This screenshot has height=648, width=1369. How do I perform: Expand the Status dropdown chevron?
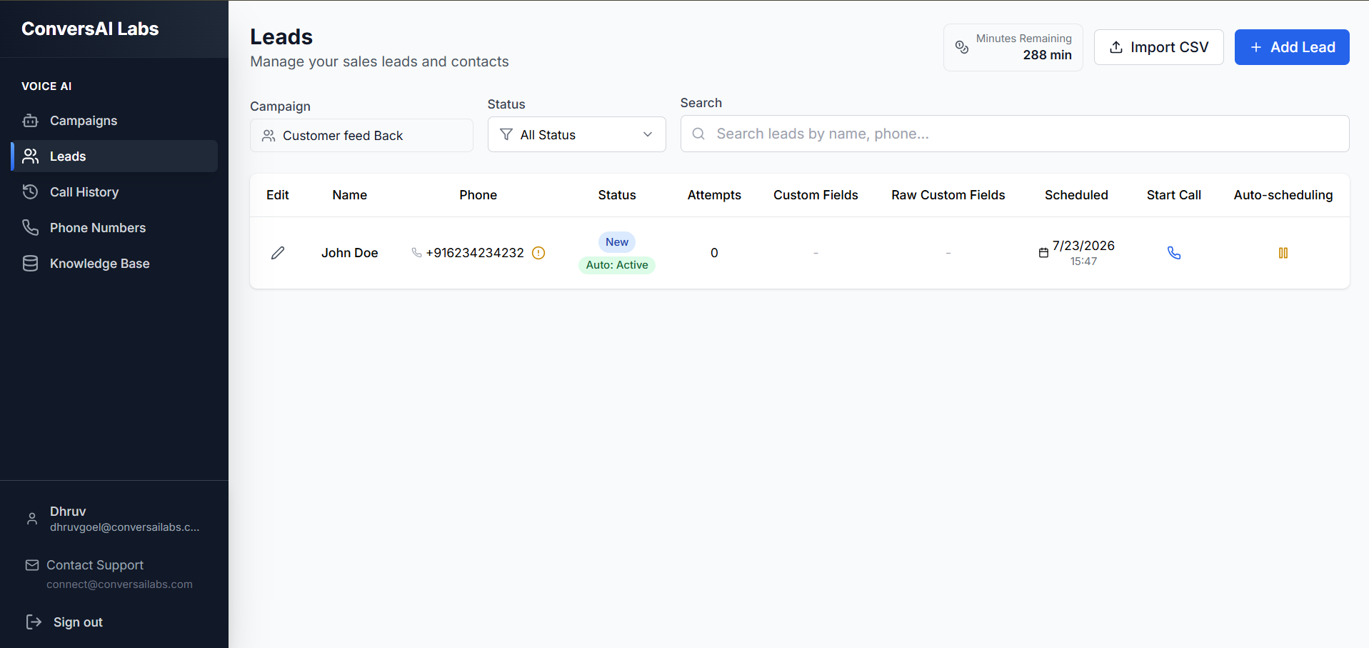tap(648, 134)
